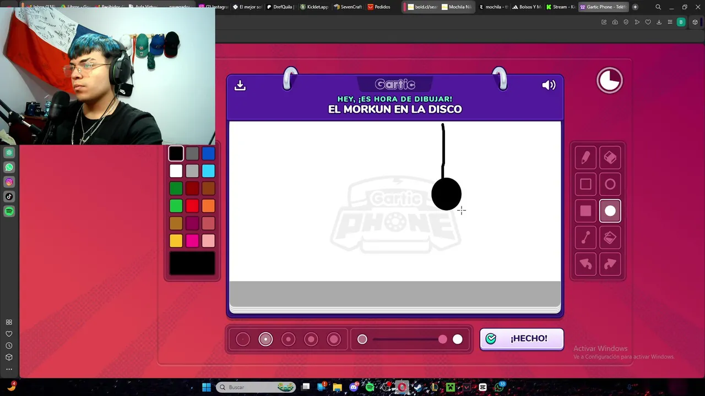
Task: Search tabs with the magnifier icon
Action: click(658, 7)
